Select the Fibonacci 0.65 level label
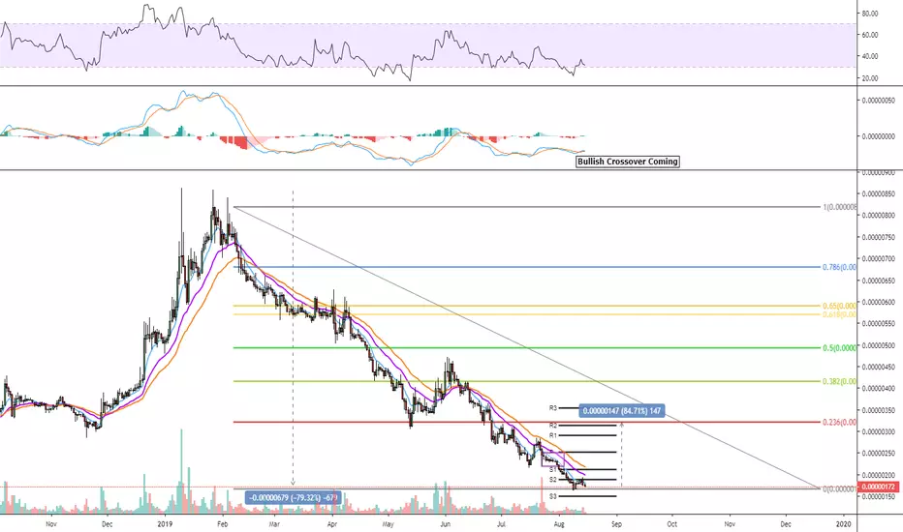 point(838,306)
